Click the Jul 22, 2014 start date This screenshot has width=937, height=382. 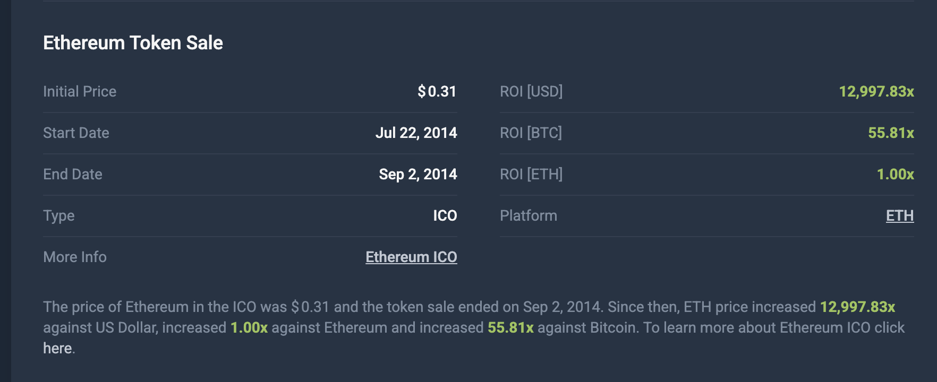416,133
